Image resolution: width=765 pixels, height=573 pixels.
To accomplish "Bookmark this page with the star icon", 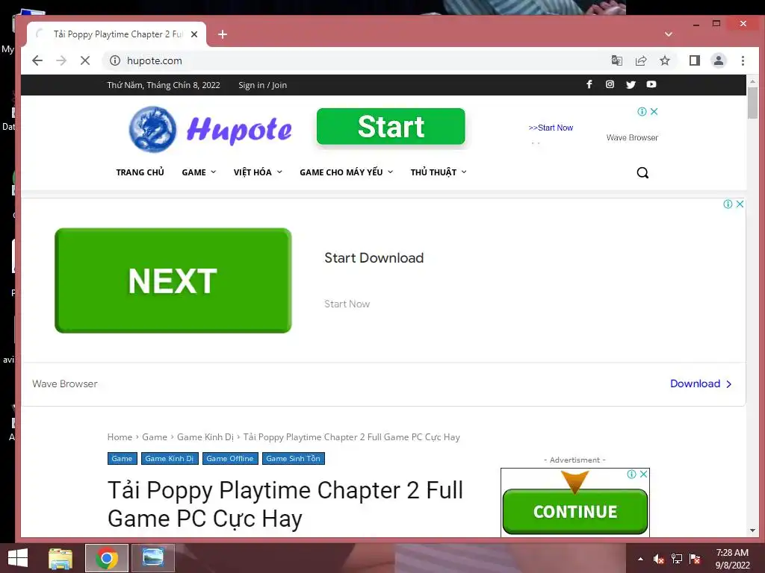I will click(x=664, y=60).
